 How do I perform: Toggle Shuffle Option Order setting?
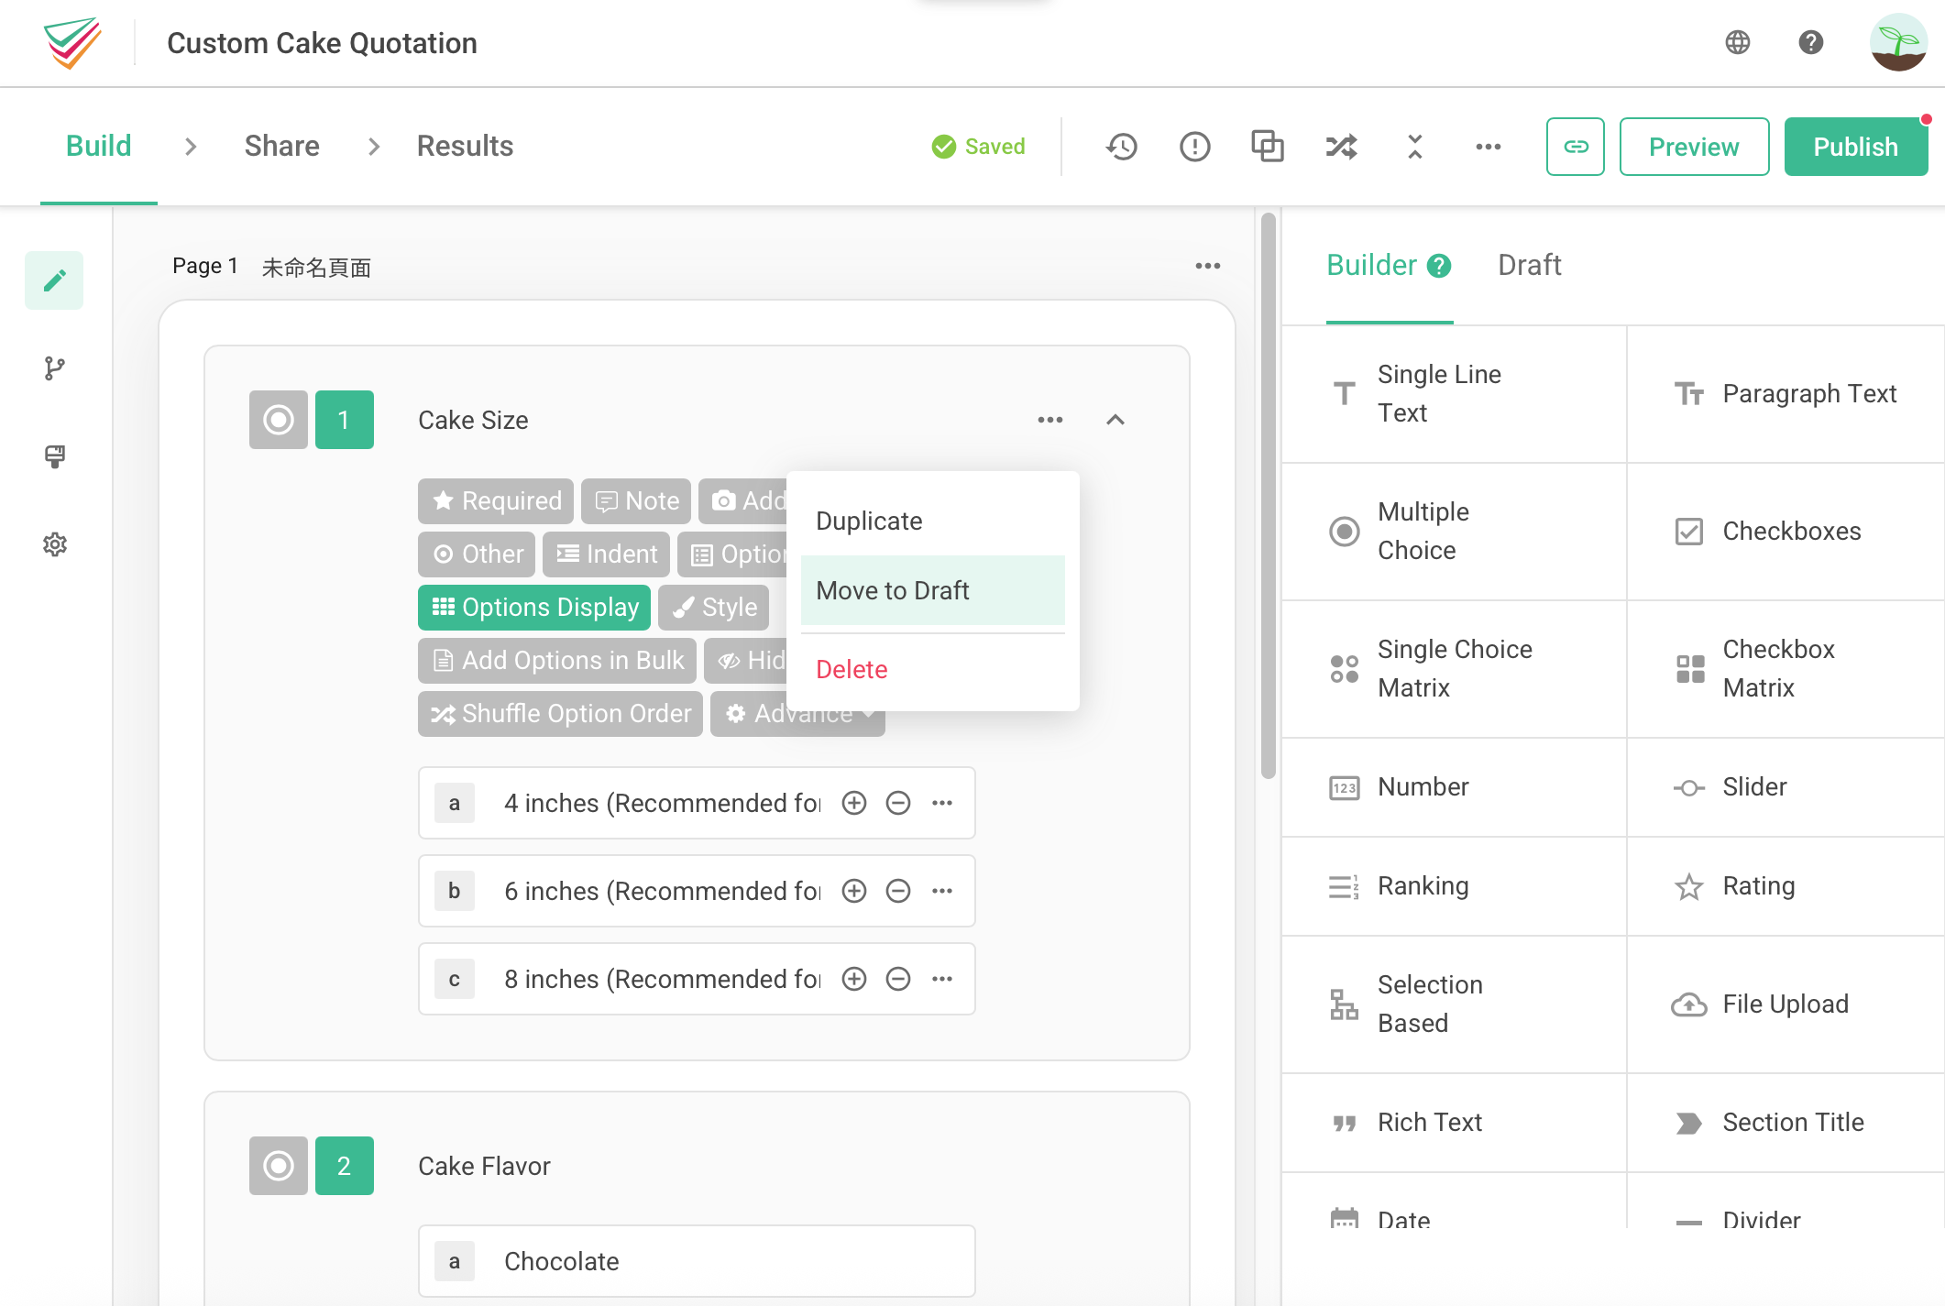click(560, 713)
